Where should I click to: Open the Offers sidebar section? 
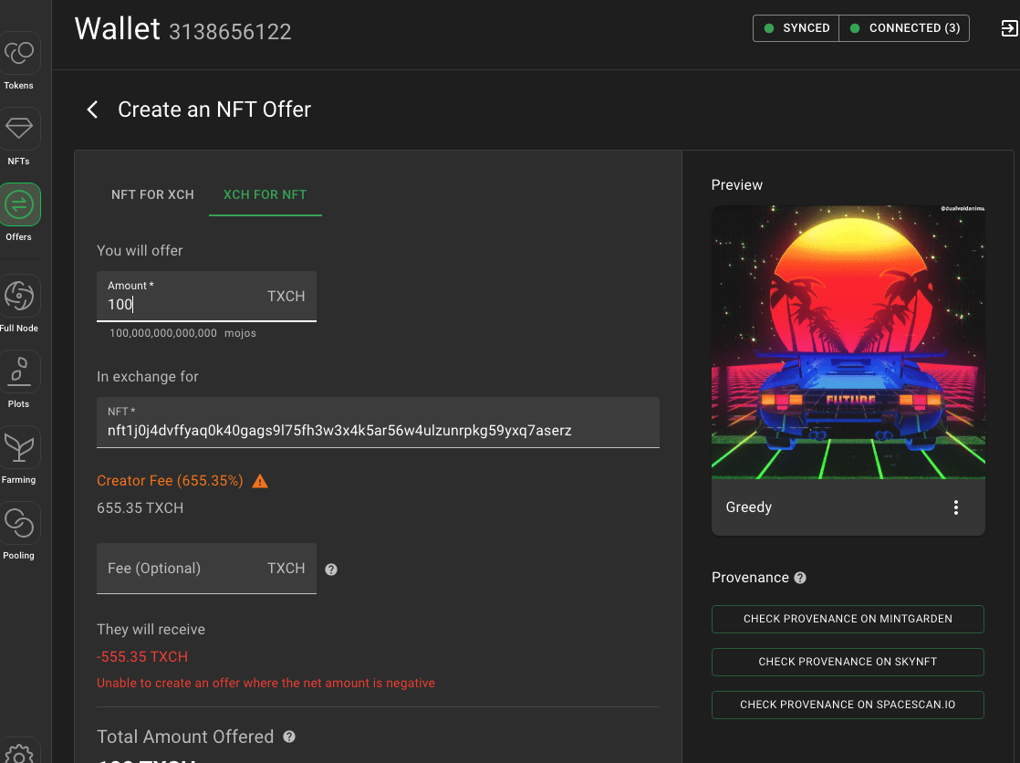[x=19, y=213]
